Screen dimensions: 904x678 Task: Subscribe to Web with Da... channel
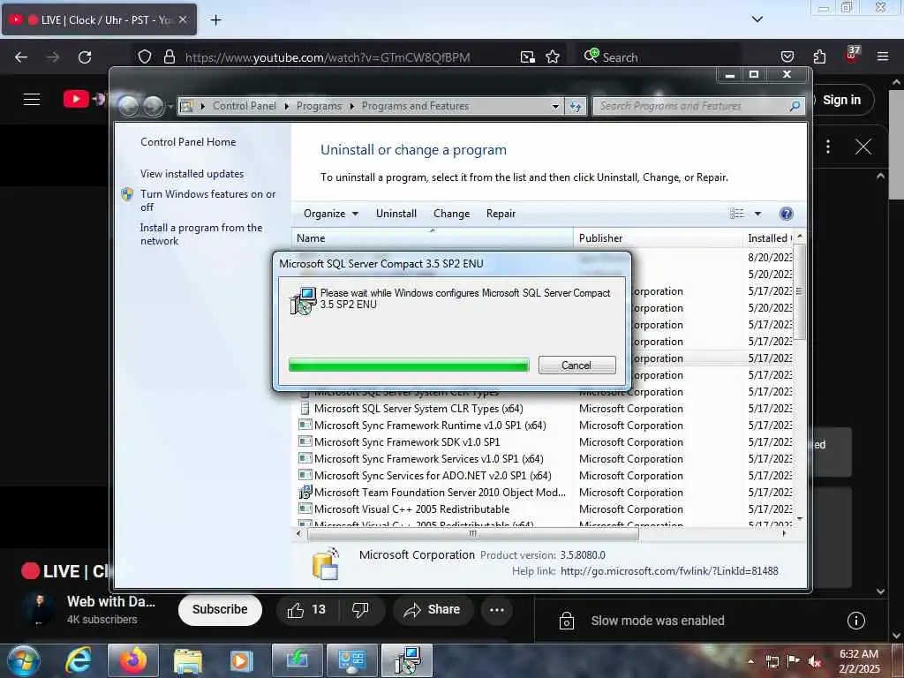pos(220,609)
